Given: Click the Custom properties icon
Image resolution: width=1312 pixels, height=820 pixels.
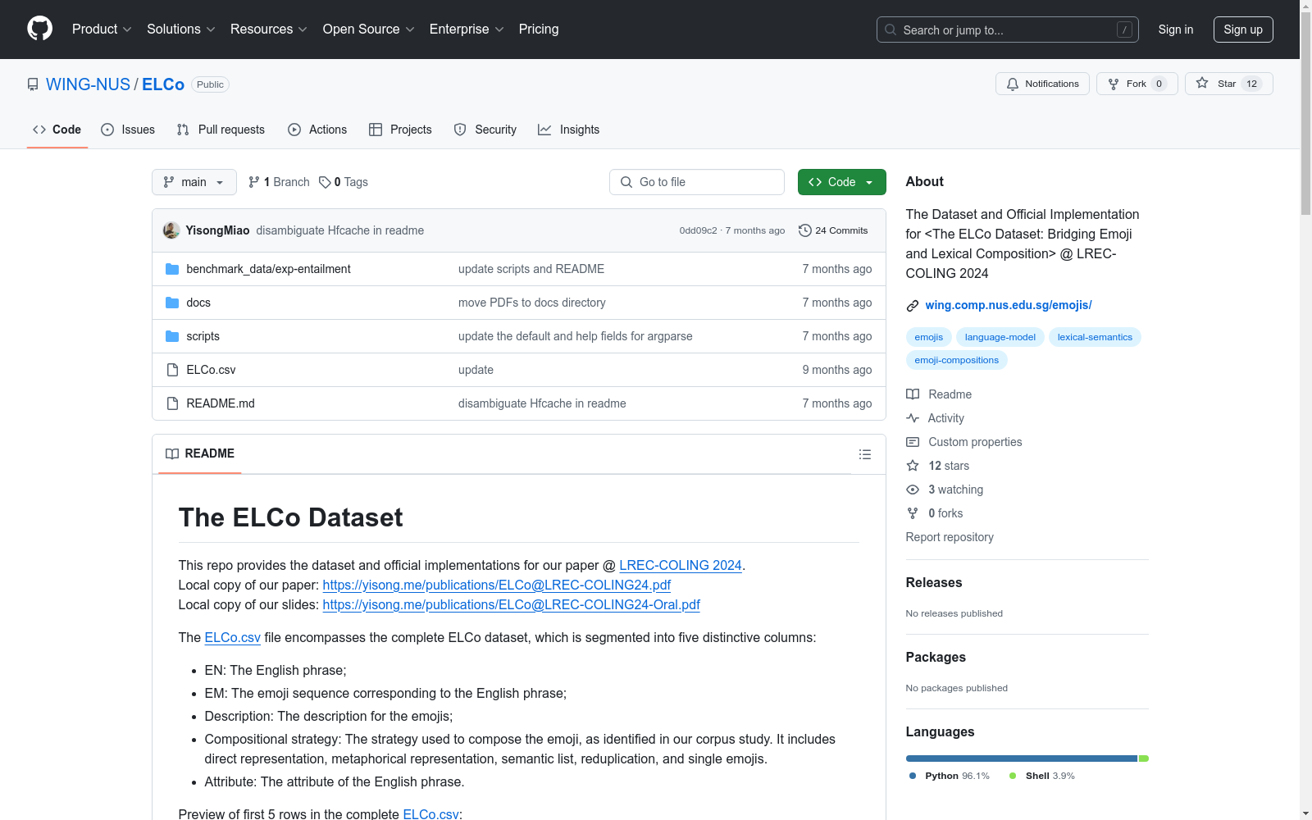Looking at the screenshot, I should pyautogui.click(x=913, y=442).
